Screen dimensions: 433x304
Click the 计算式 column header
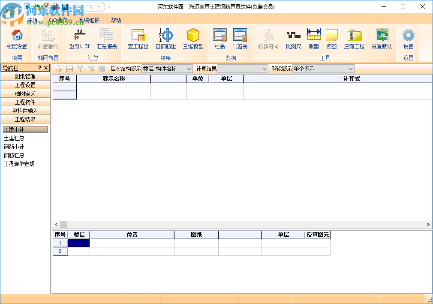click(338, 79)
